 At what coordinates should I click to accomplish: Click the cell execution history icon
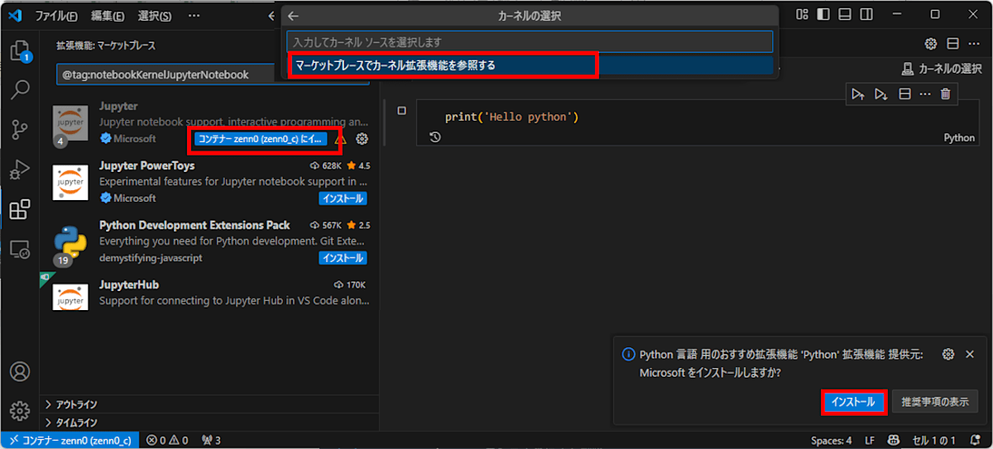coord(435,138)
